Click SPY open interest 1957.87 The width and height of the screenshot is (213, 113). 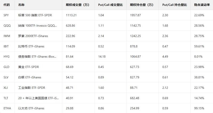(136, 15)
